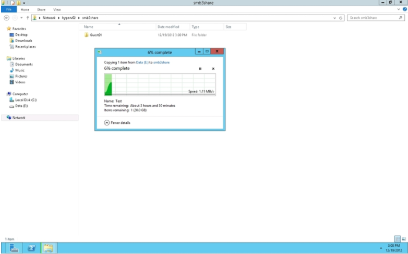Open Recent places in Favorites
The width and height of the screenshot is (408, 254).
[x=22, y=46]
